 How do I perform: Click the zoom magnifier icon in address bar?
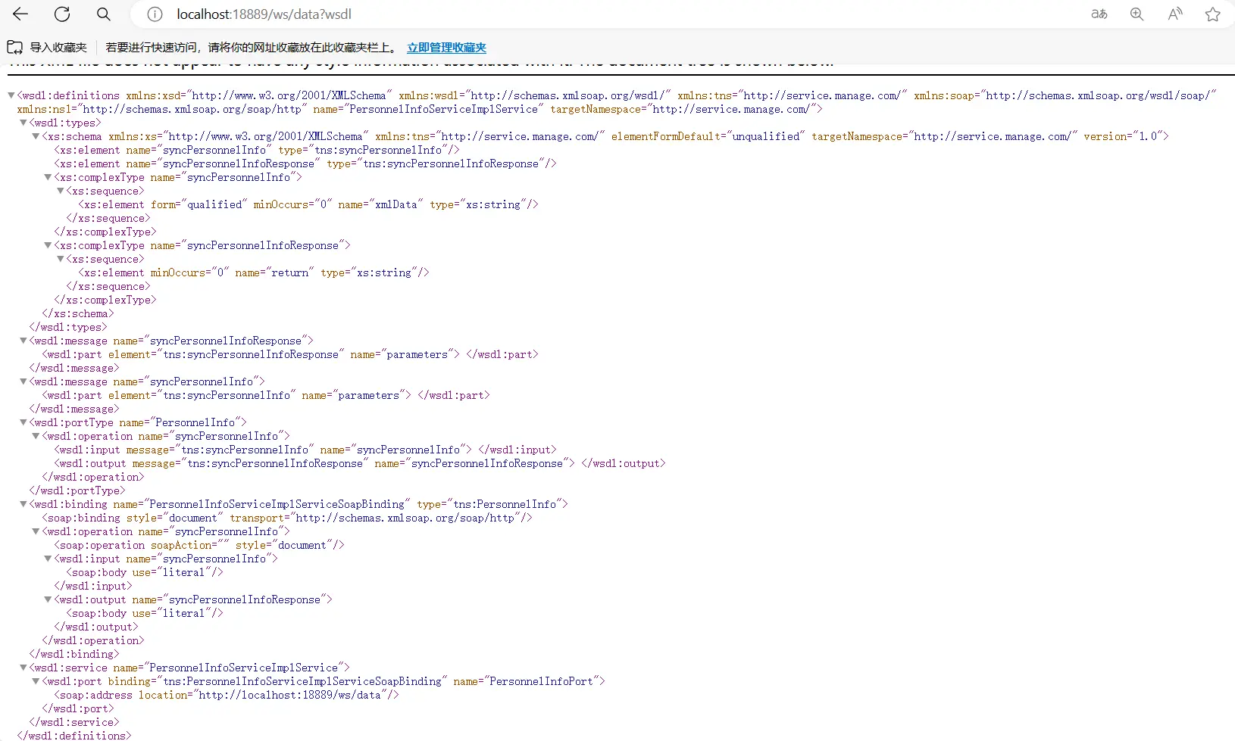1137,14
